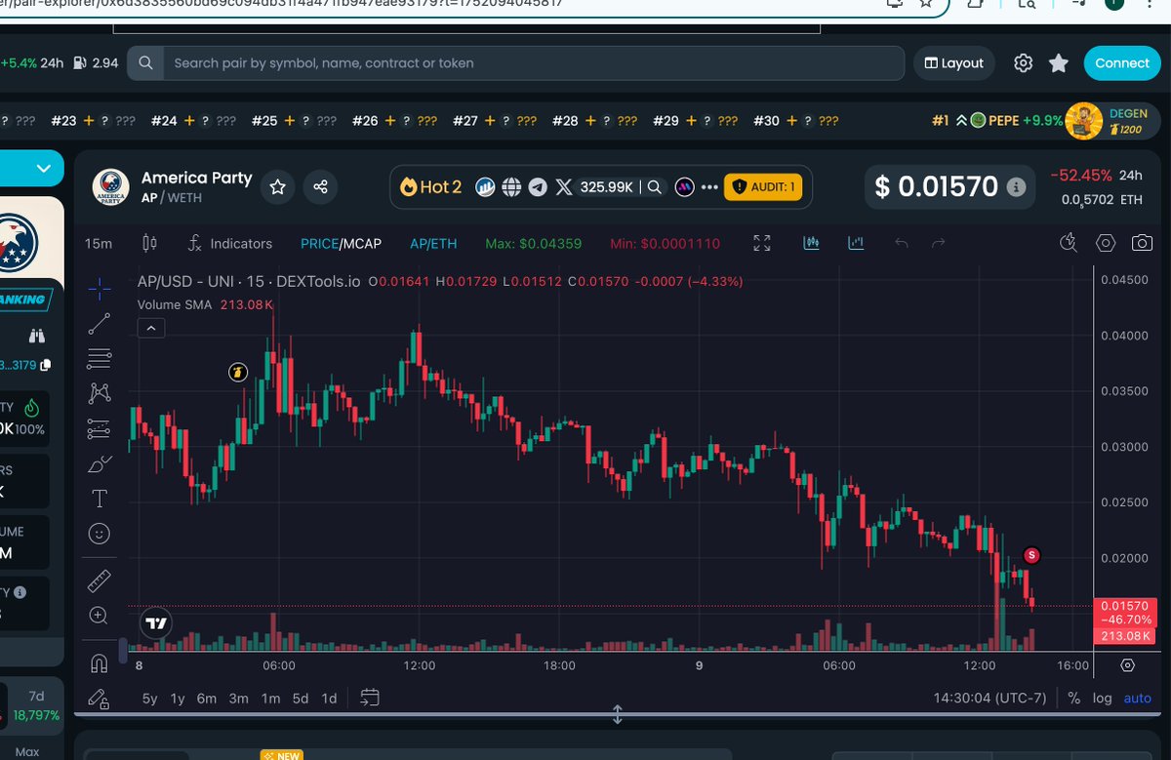Search token mentions on X
This screenshot has width=1171, height=760.
tap(655, 186)
